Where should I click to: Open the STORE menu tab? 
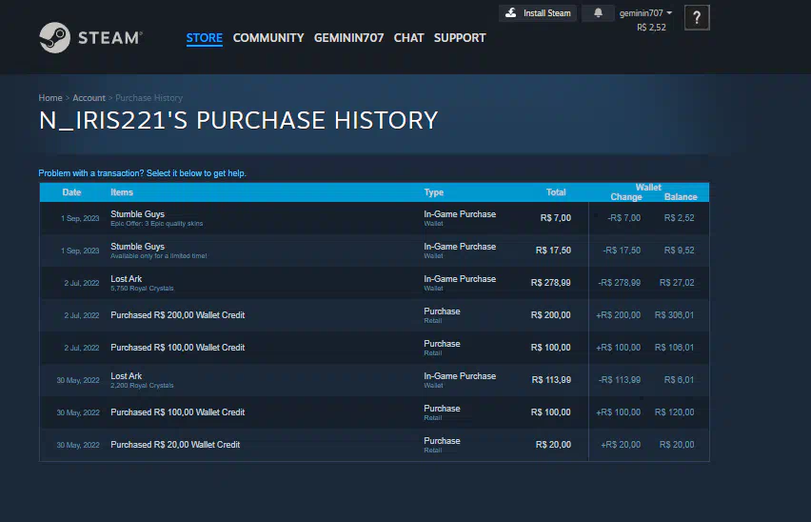(x=204, y=38)
